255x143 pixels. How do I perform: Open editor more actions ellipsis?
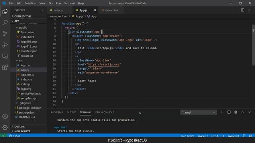tap(249, 10)
